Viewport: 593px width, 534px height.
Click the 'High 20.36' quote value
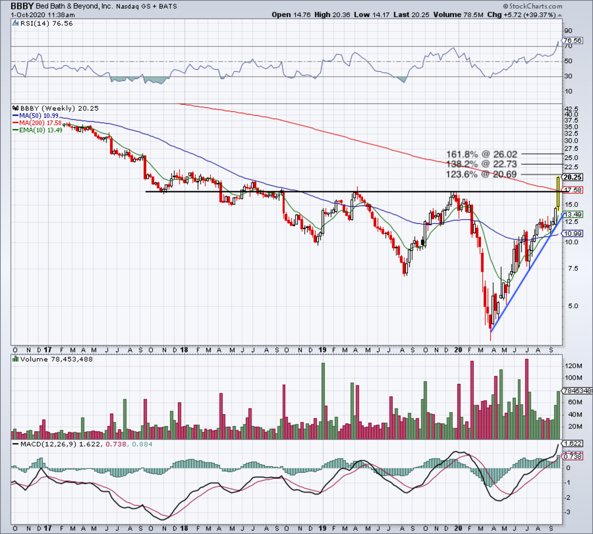[332, 14]
